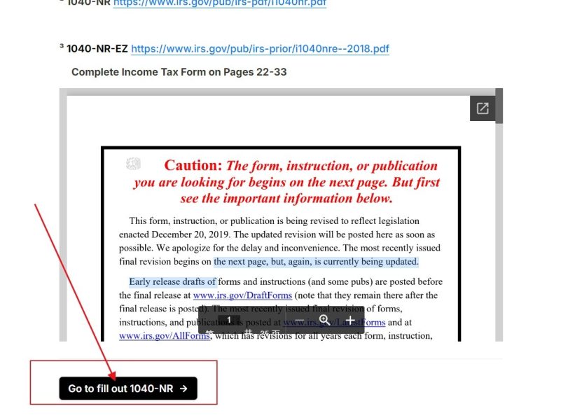Click the PDF page number field
Viewport: 575px width, 420px height.
[229, 321]
